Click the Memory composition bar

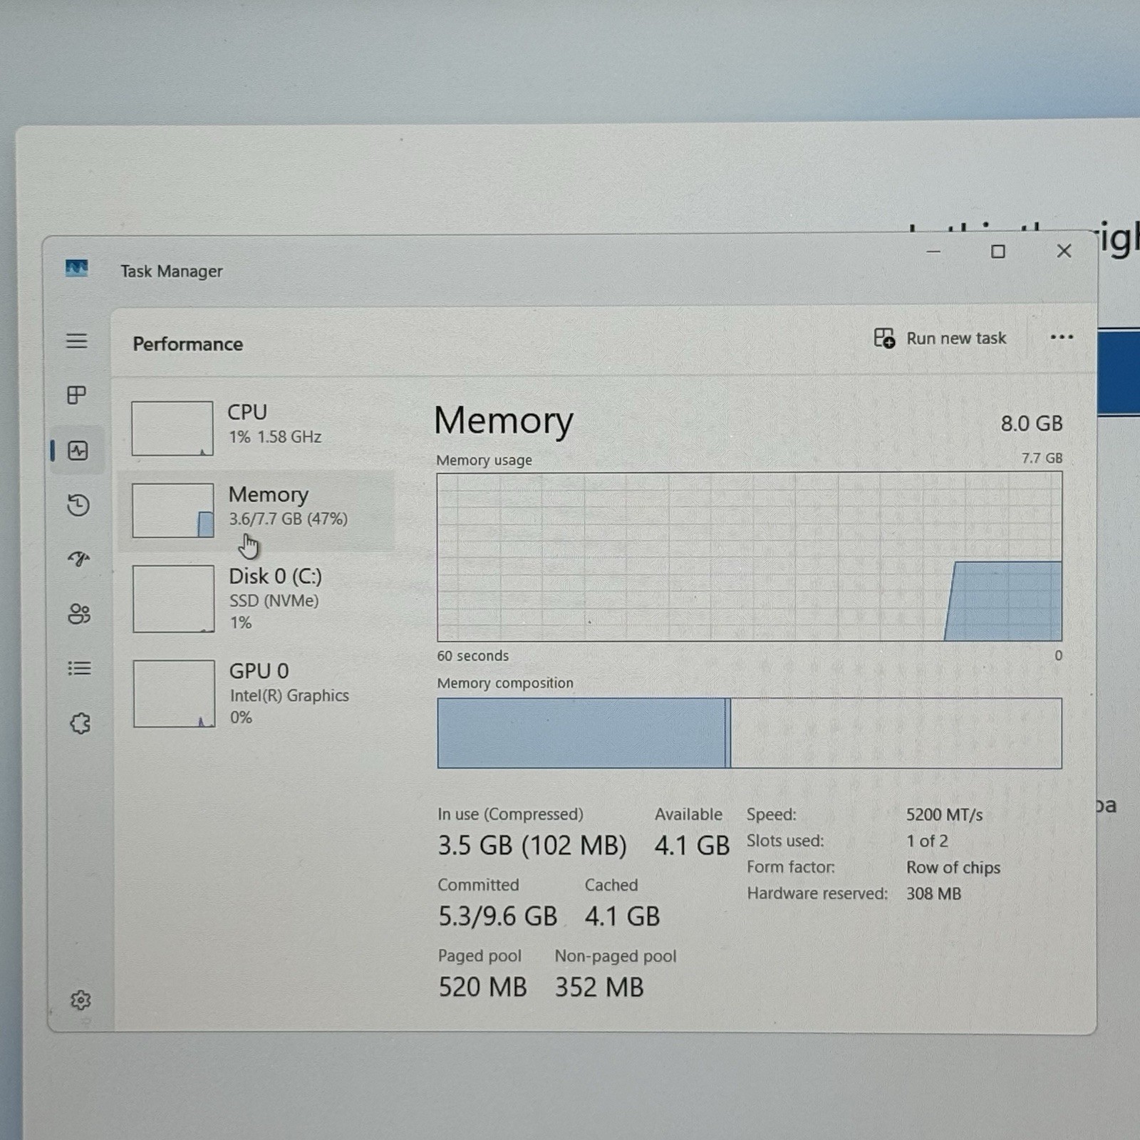click(750, 733)
